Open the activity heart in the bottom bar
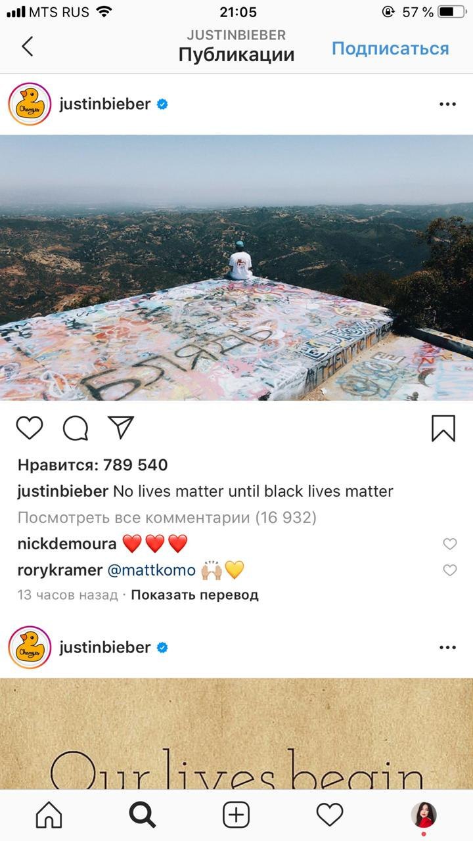Viewport: 473px width, 841px height. click(x=330, y=815)
